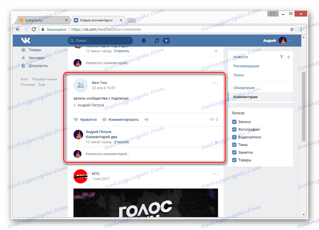
Task: Share the New Two post via megaphone icon
Action: [x=146, y=119]
